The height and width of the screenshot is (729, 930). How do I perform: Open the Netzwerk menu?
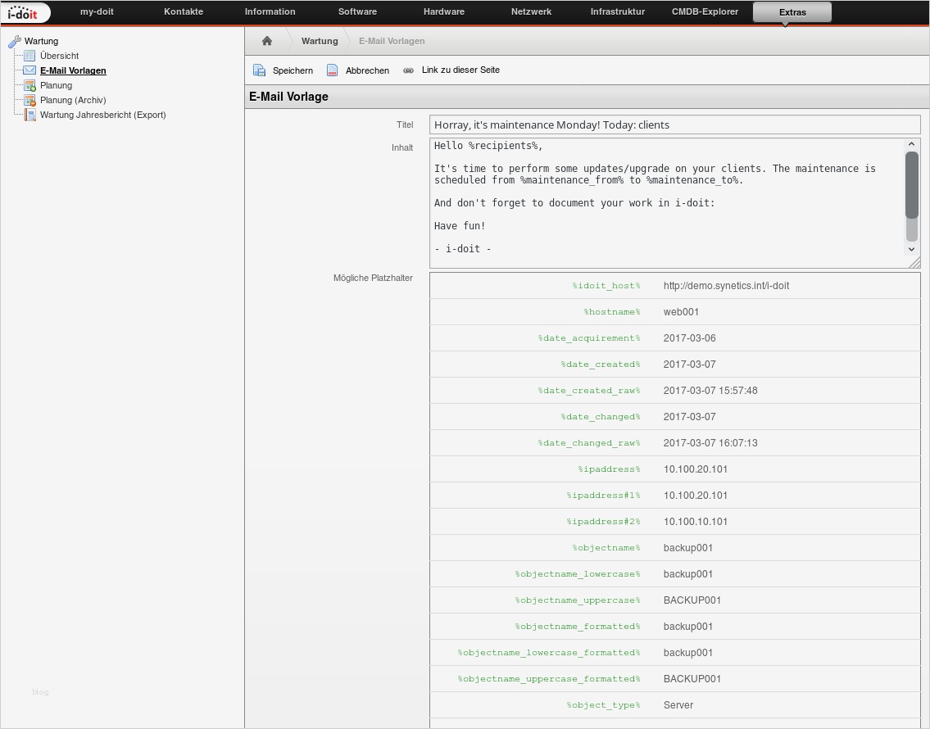click(531, 11)
